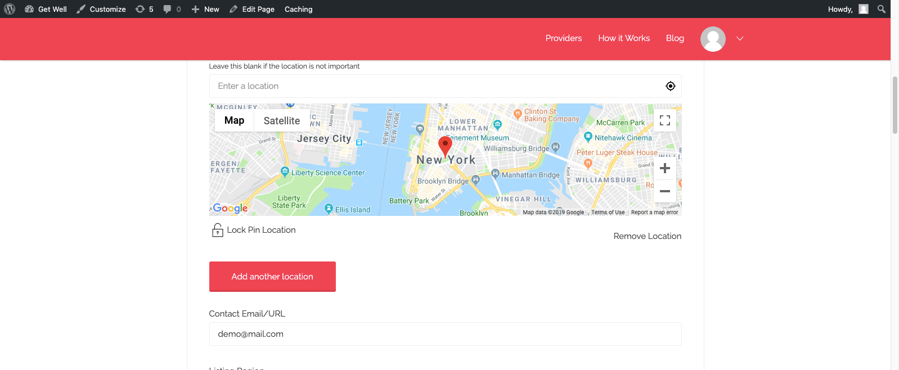Open the Caching menu
Viewport: 899px width, 370px height.
click(x=298, y=9)
